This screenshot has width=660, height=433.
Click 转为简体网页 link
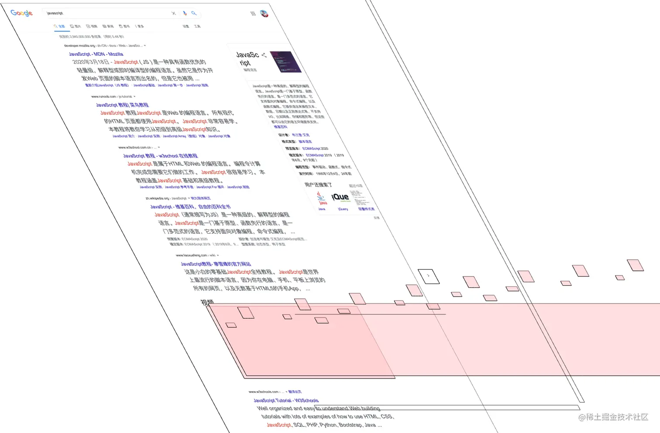pyautogui.click(x=201, y=198)
